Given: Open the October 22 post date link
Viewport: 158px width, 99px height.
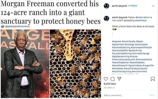Looking at the screenshot, I should [109, 88].
